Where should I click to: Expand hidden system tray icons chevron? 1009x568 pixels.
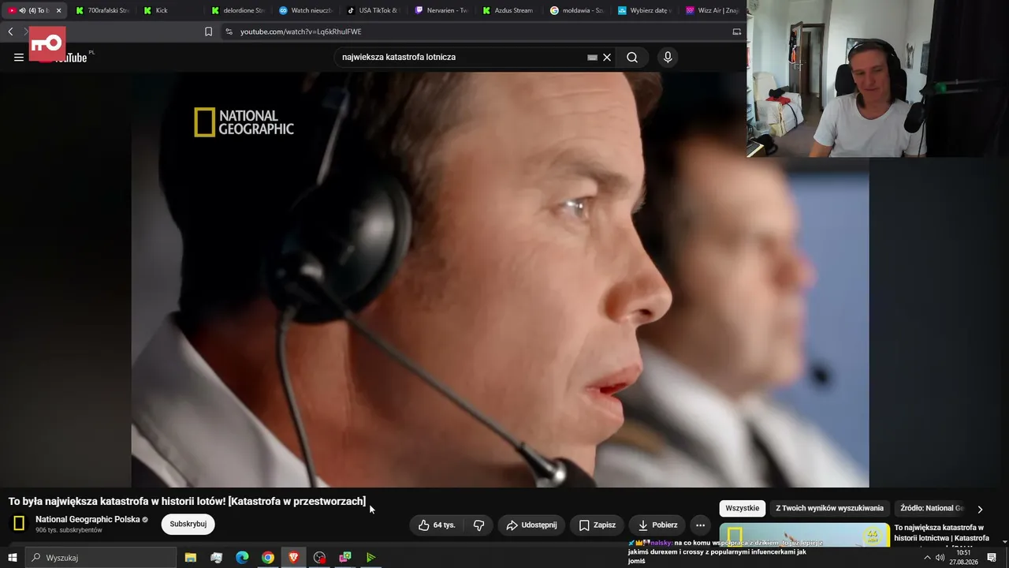tap(927, 558)
